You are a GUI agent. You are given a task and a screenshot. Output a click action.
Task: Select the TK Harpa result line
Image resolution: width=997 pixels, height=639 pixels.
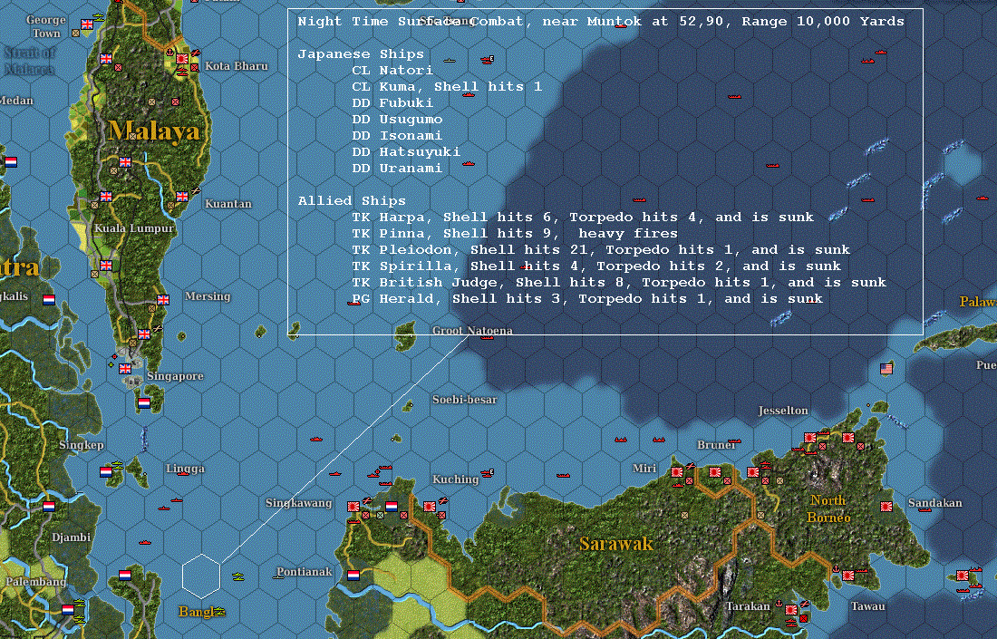[x=583, y=217]
